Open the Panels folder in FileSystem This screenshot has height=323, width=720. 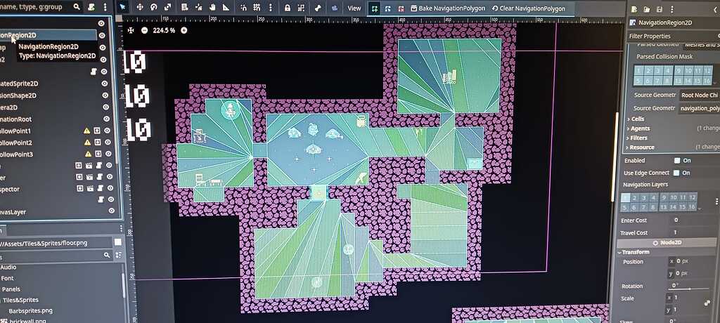click(11, 289)
